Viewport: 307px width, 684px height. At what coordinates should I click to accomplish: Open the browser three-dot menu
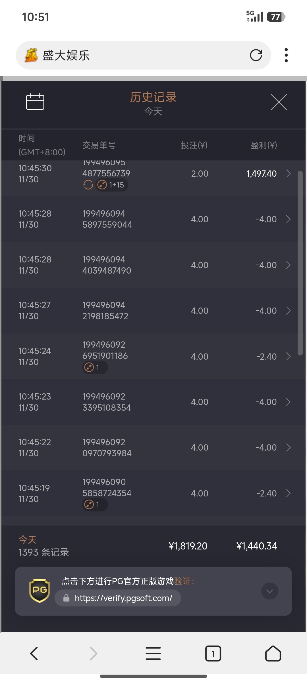(x=286, y=55)
